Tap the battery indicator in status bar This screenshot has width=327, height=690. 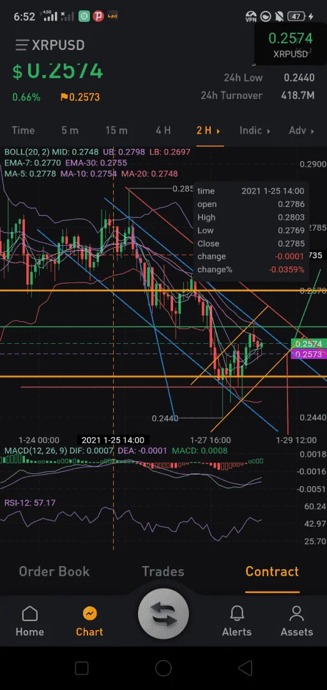click(298, 17)
